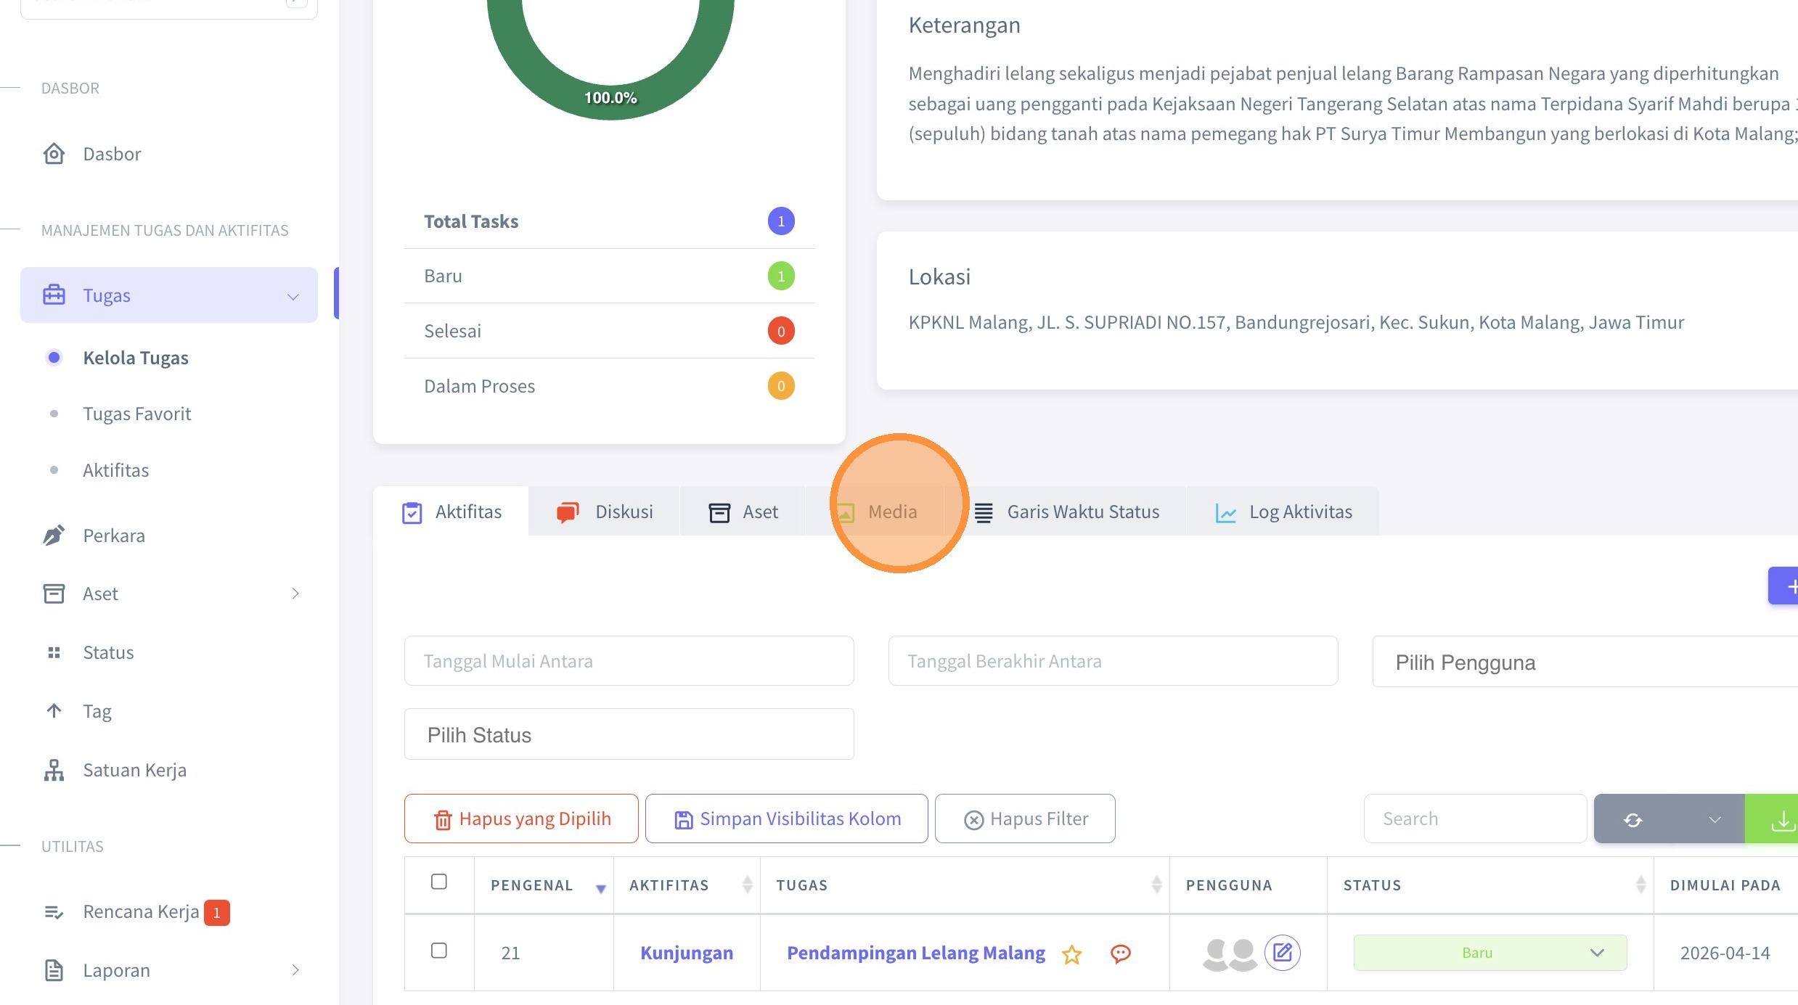Click the Rencana Kerja list icon
Image resolution: width=1798 pixels, height=1005 pixels.
coord(54,912)
